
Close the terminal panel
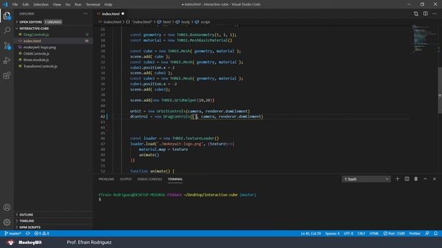point(434,179)
